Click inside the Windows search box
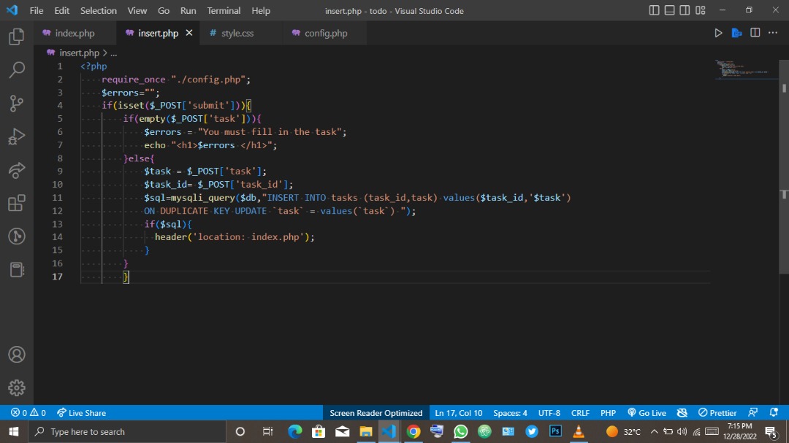 (x=124, y=431)
